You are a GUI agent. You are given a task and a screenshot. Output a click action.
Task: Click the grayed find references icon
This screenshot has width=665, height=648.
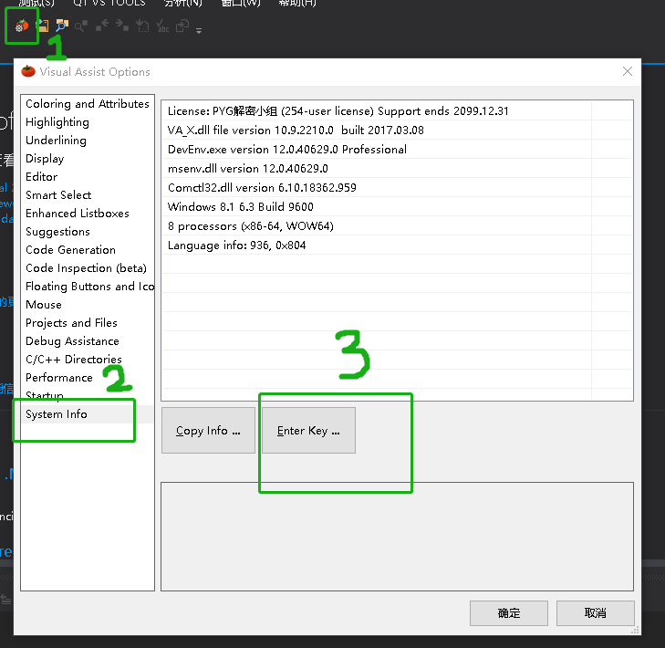point(81,26)
